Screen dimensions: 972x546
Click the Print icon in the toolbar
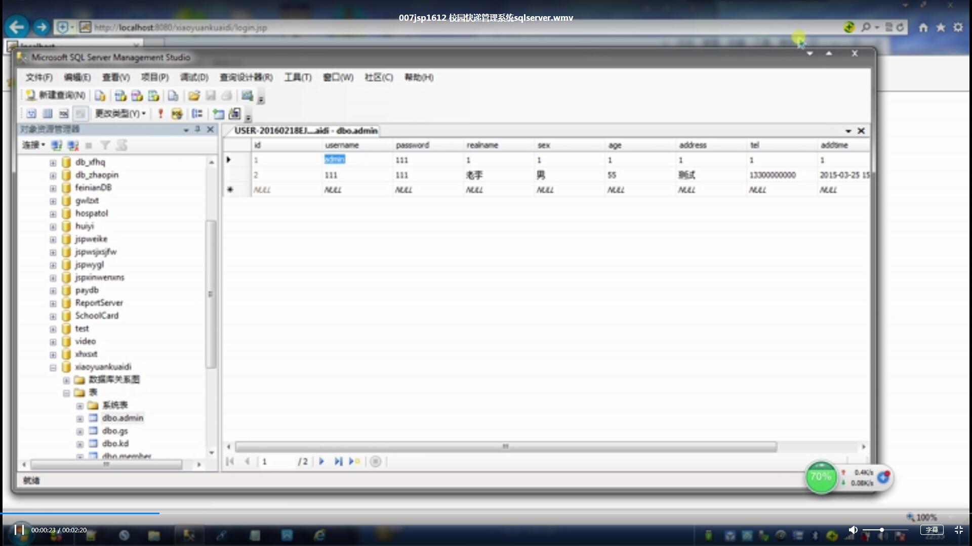point(227,96)
